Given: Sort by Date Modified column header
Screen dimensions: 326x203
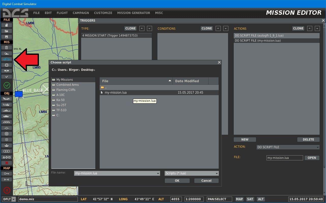Looking at the screenshot, I should coord(190,81).
